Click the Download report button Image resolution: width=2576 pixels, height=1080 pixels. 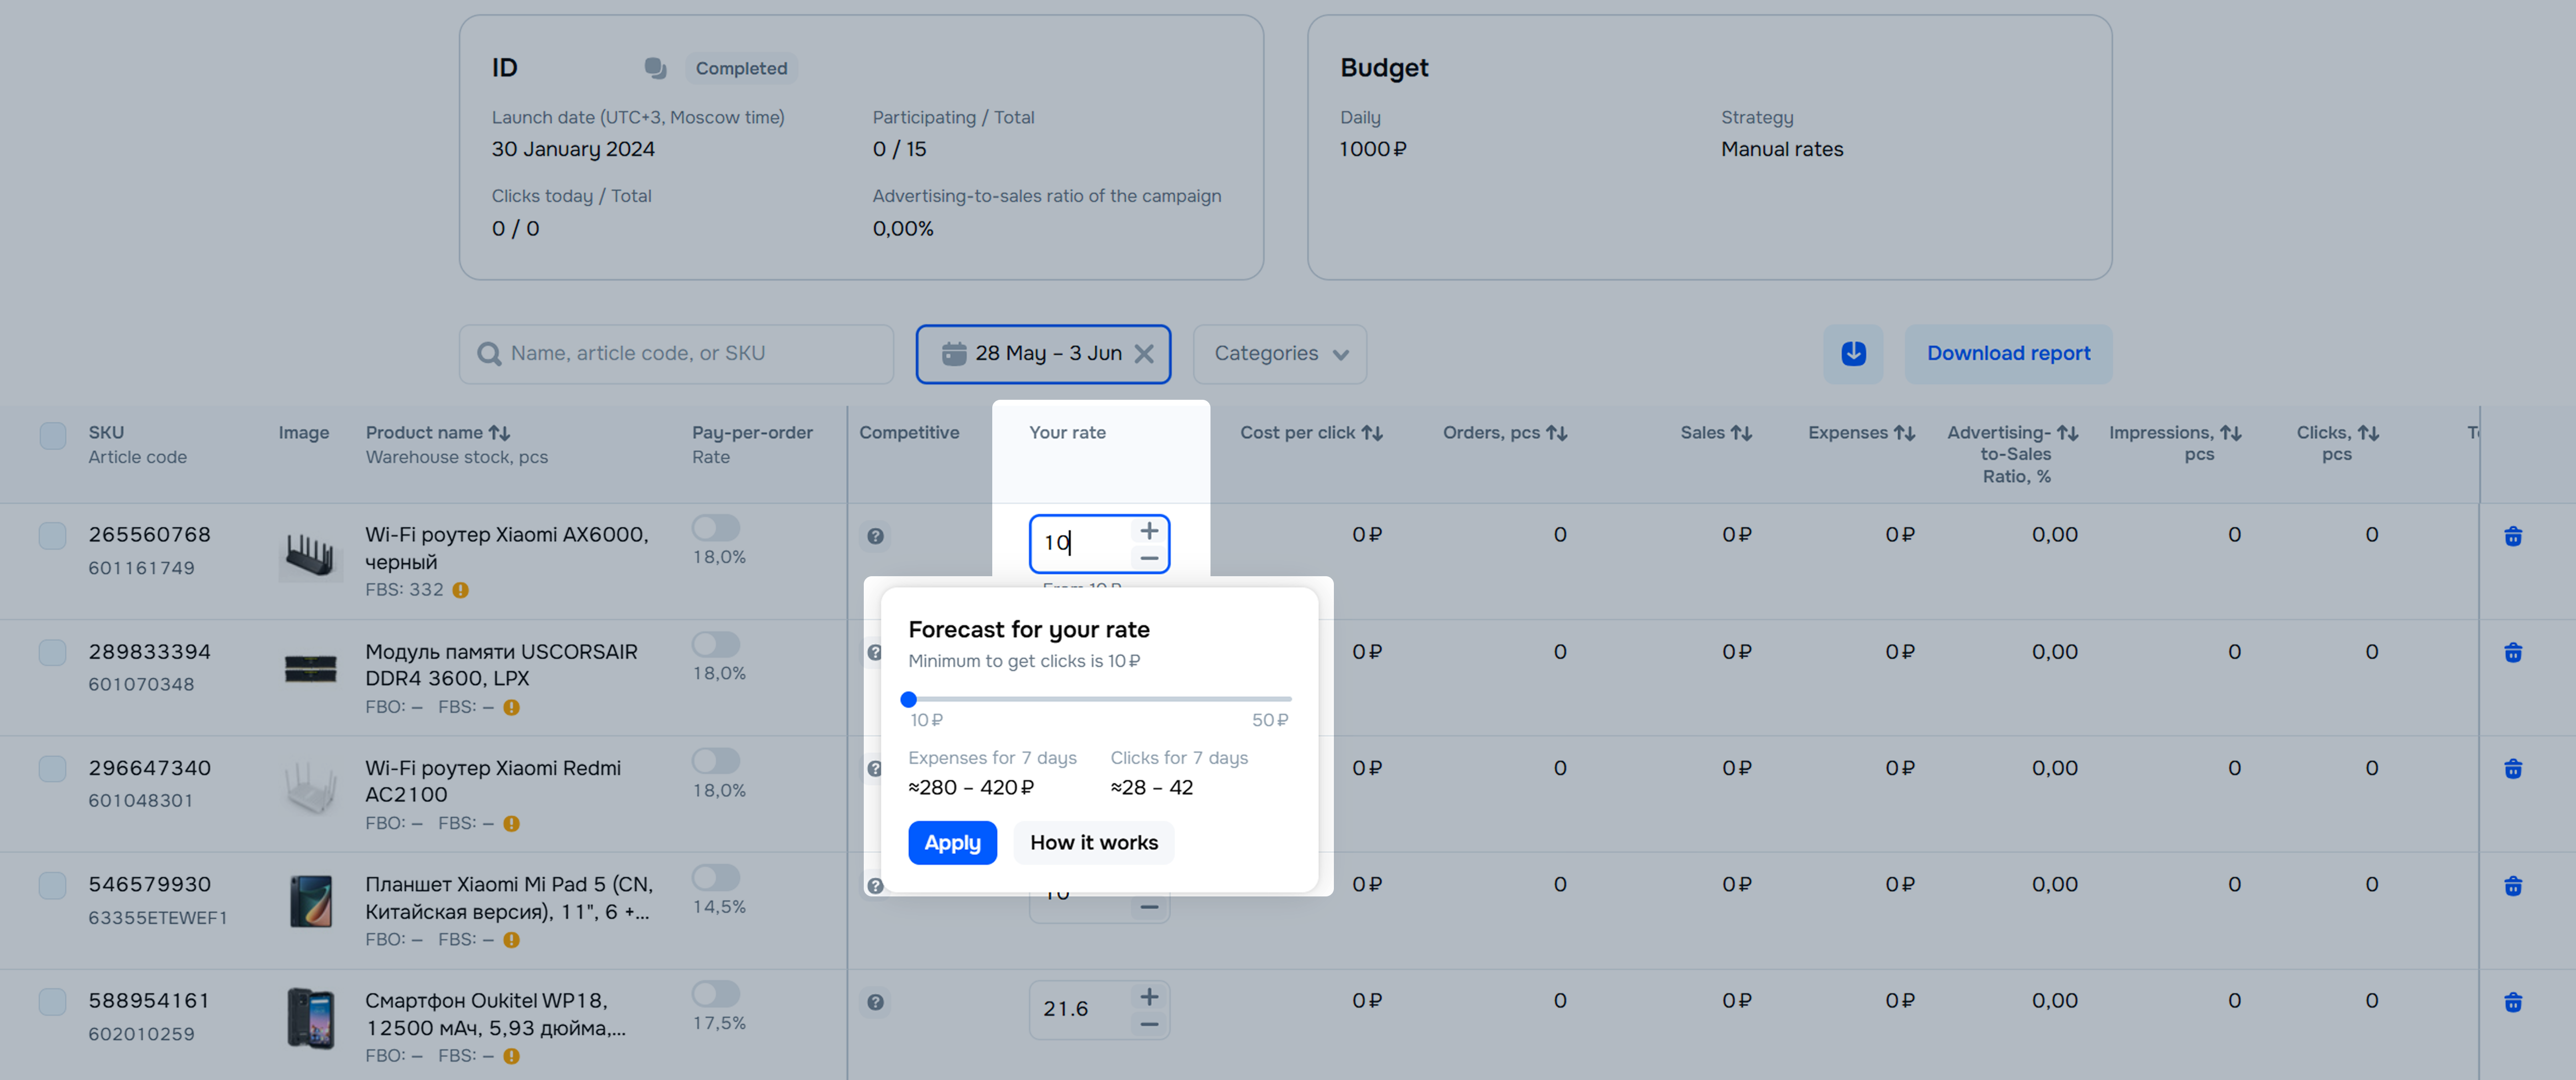tap(2008, 353)
